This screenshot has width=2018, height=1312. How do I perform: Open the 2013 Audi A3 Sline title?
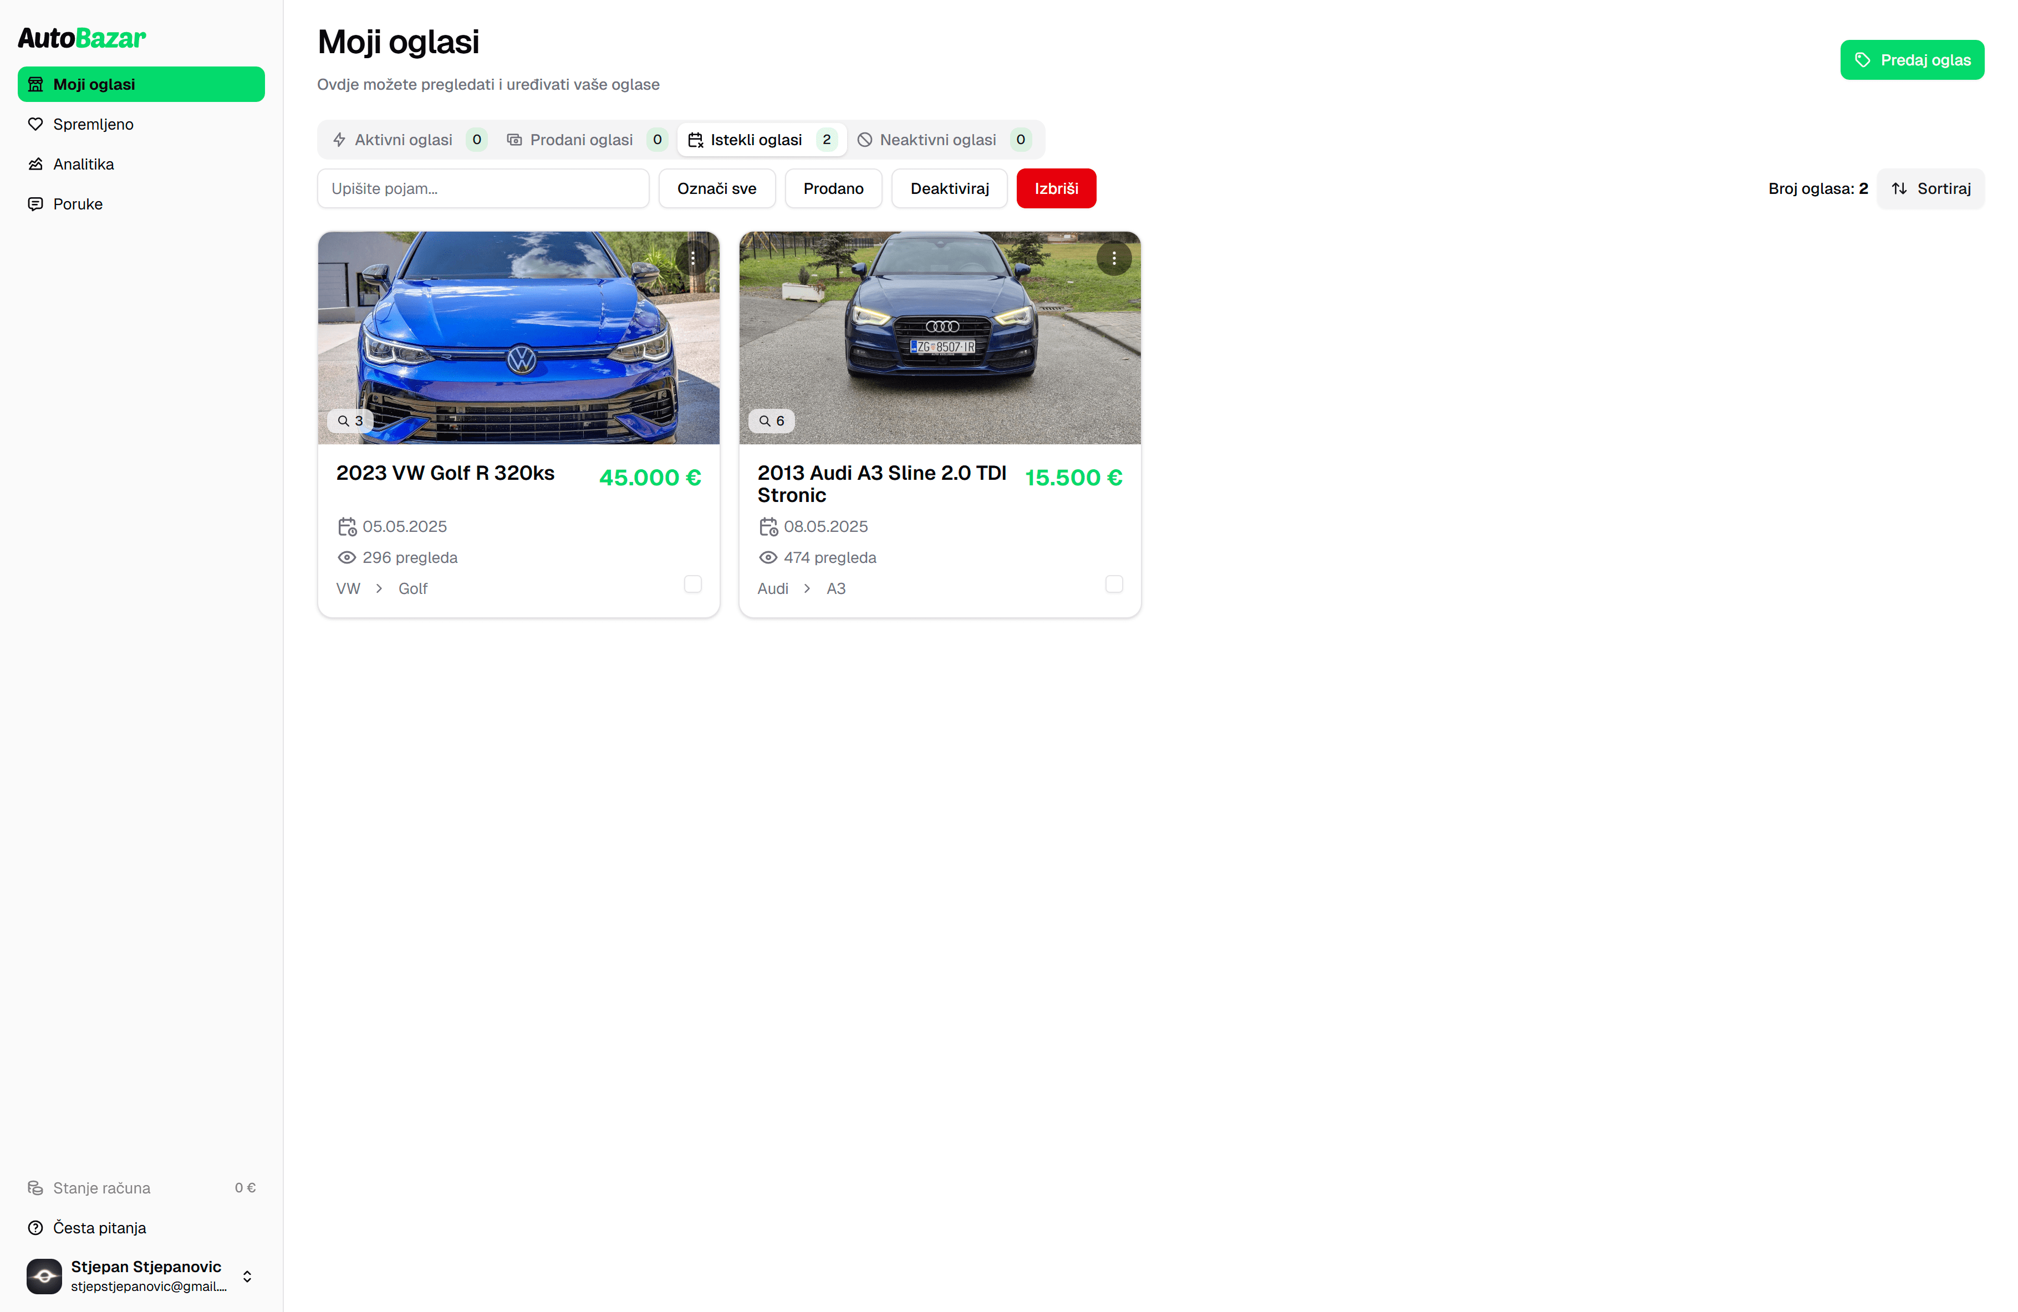882,484
